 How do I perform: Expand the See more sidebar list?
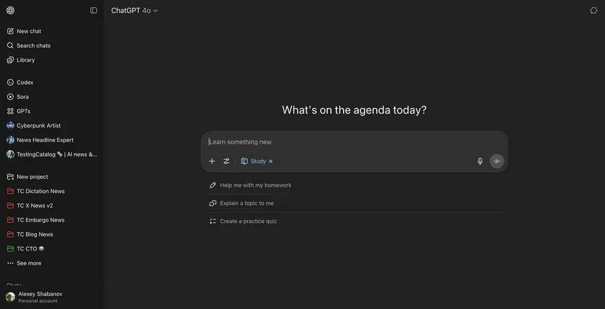pyautogui.click(x=28, y=264)
